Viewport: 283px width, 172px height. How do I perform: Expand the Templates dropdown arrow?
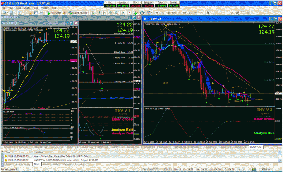(x=151, y=13)
